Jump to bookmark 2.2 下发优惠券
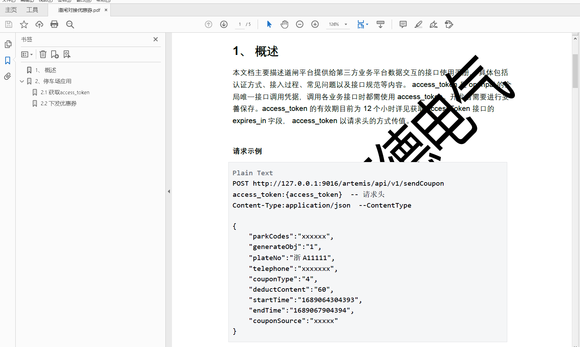The image size is (580, 347). tap(58, 104)
